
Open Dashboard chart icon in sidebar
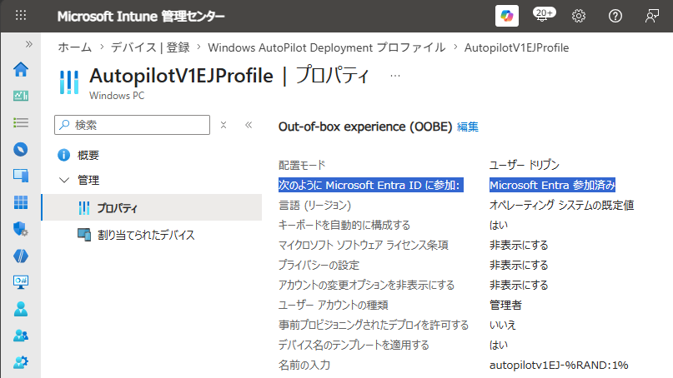pos(21,96)
